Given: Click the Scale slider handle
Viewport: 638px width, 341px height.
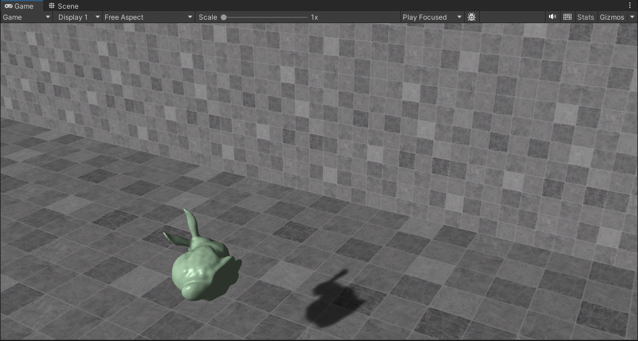Looking at the screenshot, I should point(224,17).
